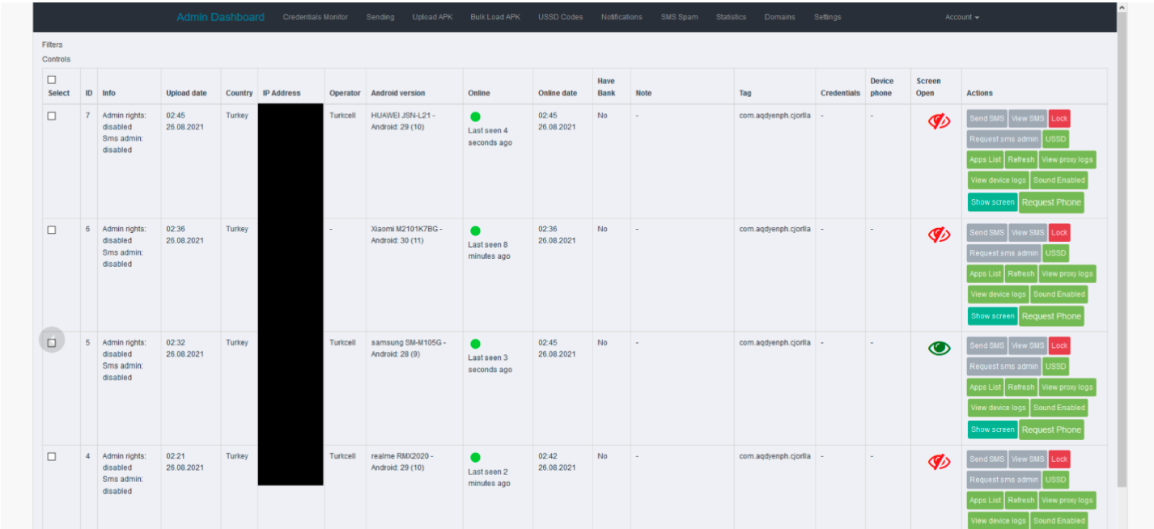The image size is (1154, 529).
Task: Click red Lock button for Xiaomi device
Action: click(1059, 232)
